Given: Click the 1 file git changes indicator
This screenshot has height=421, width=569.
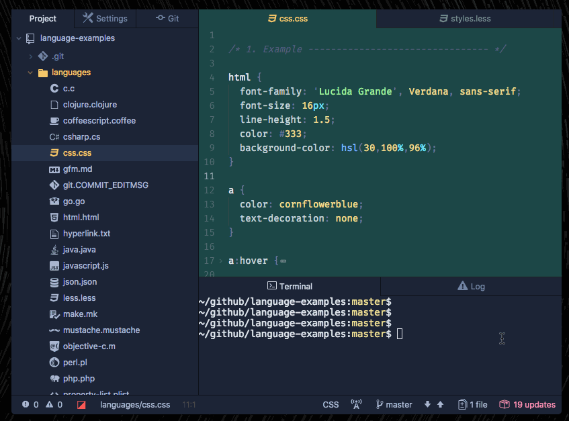Looking at the screenshot, I should [x=472, y=405].
